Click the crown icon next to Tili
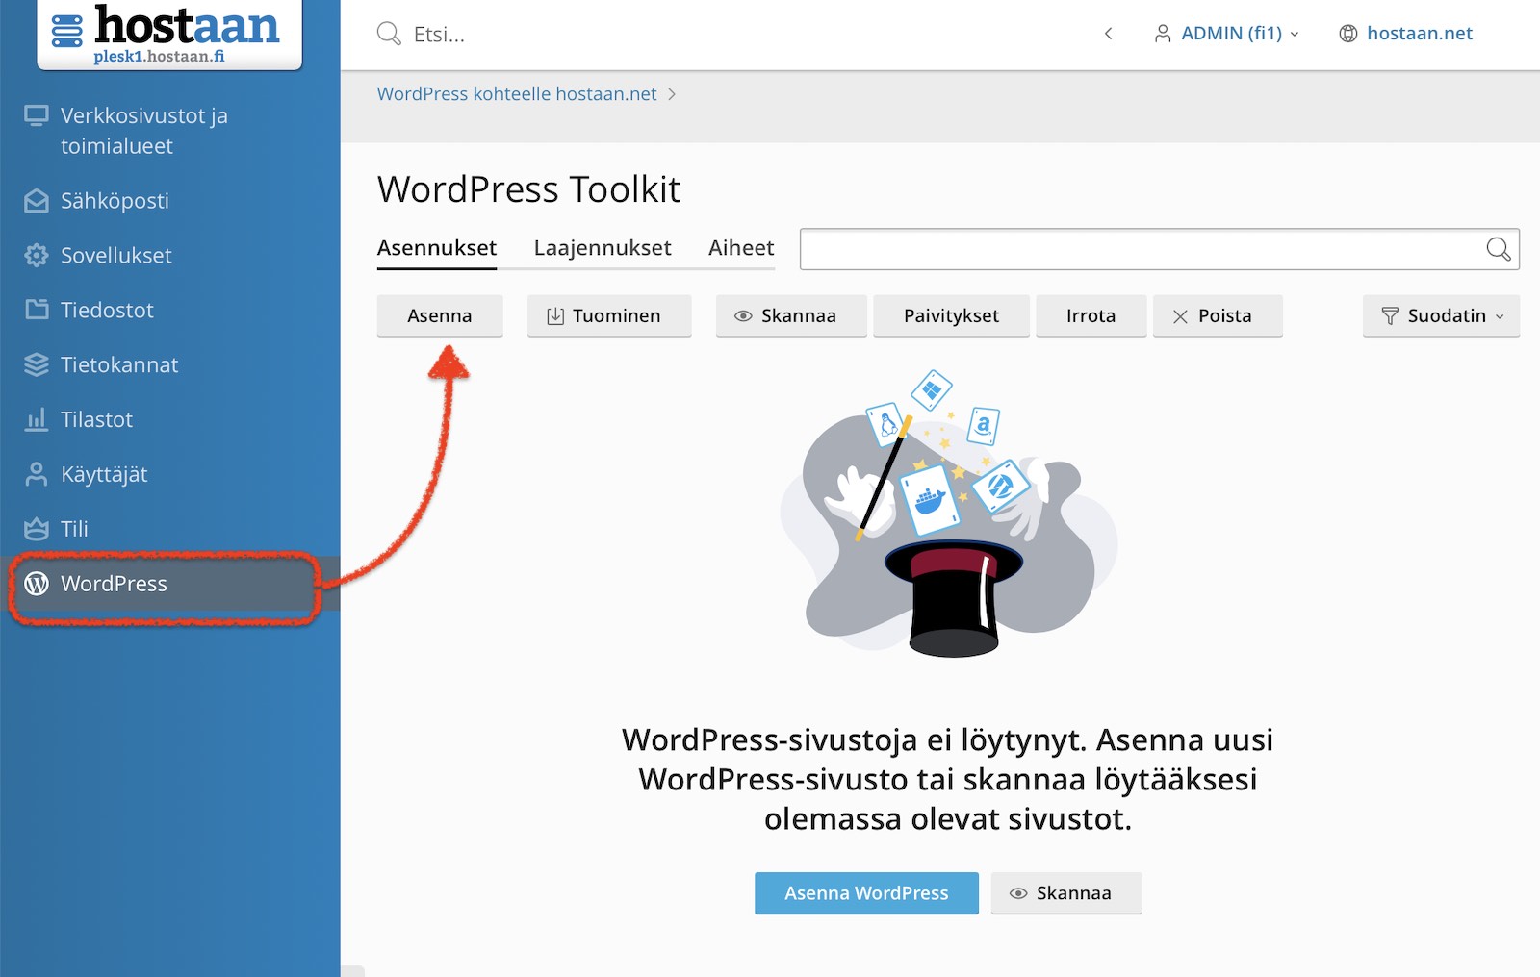The width and height of the screenshot is (1540, 977). tap(37, 529)
